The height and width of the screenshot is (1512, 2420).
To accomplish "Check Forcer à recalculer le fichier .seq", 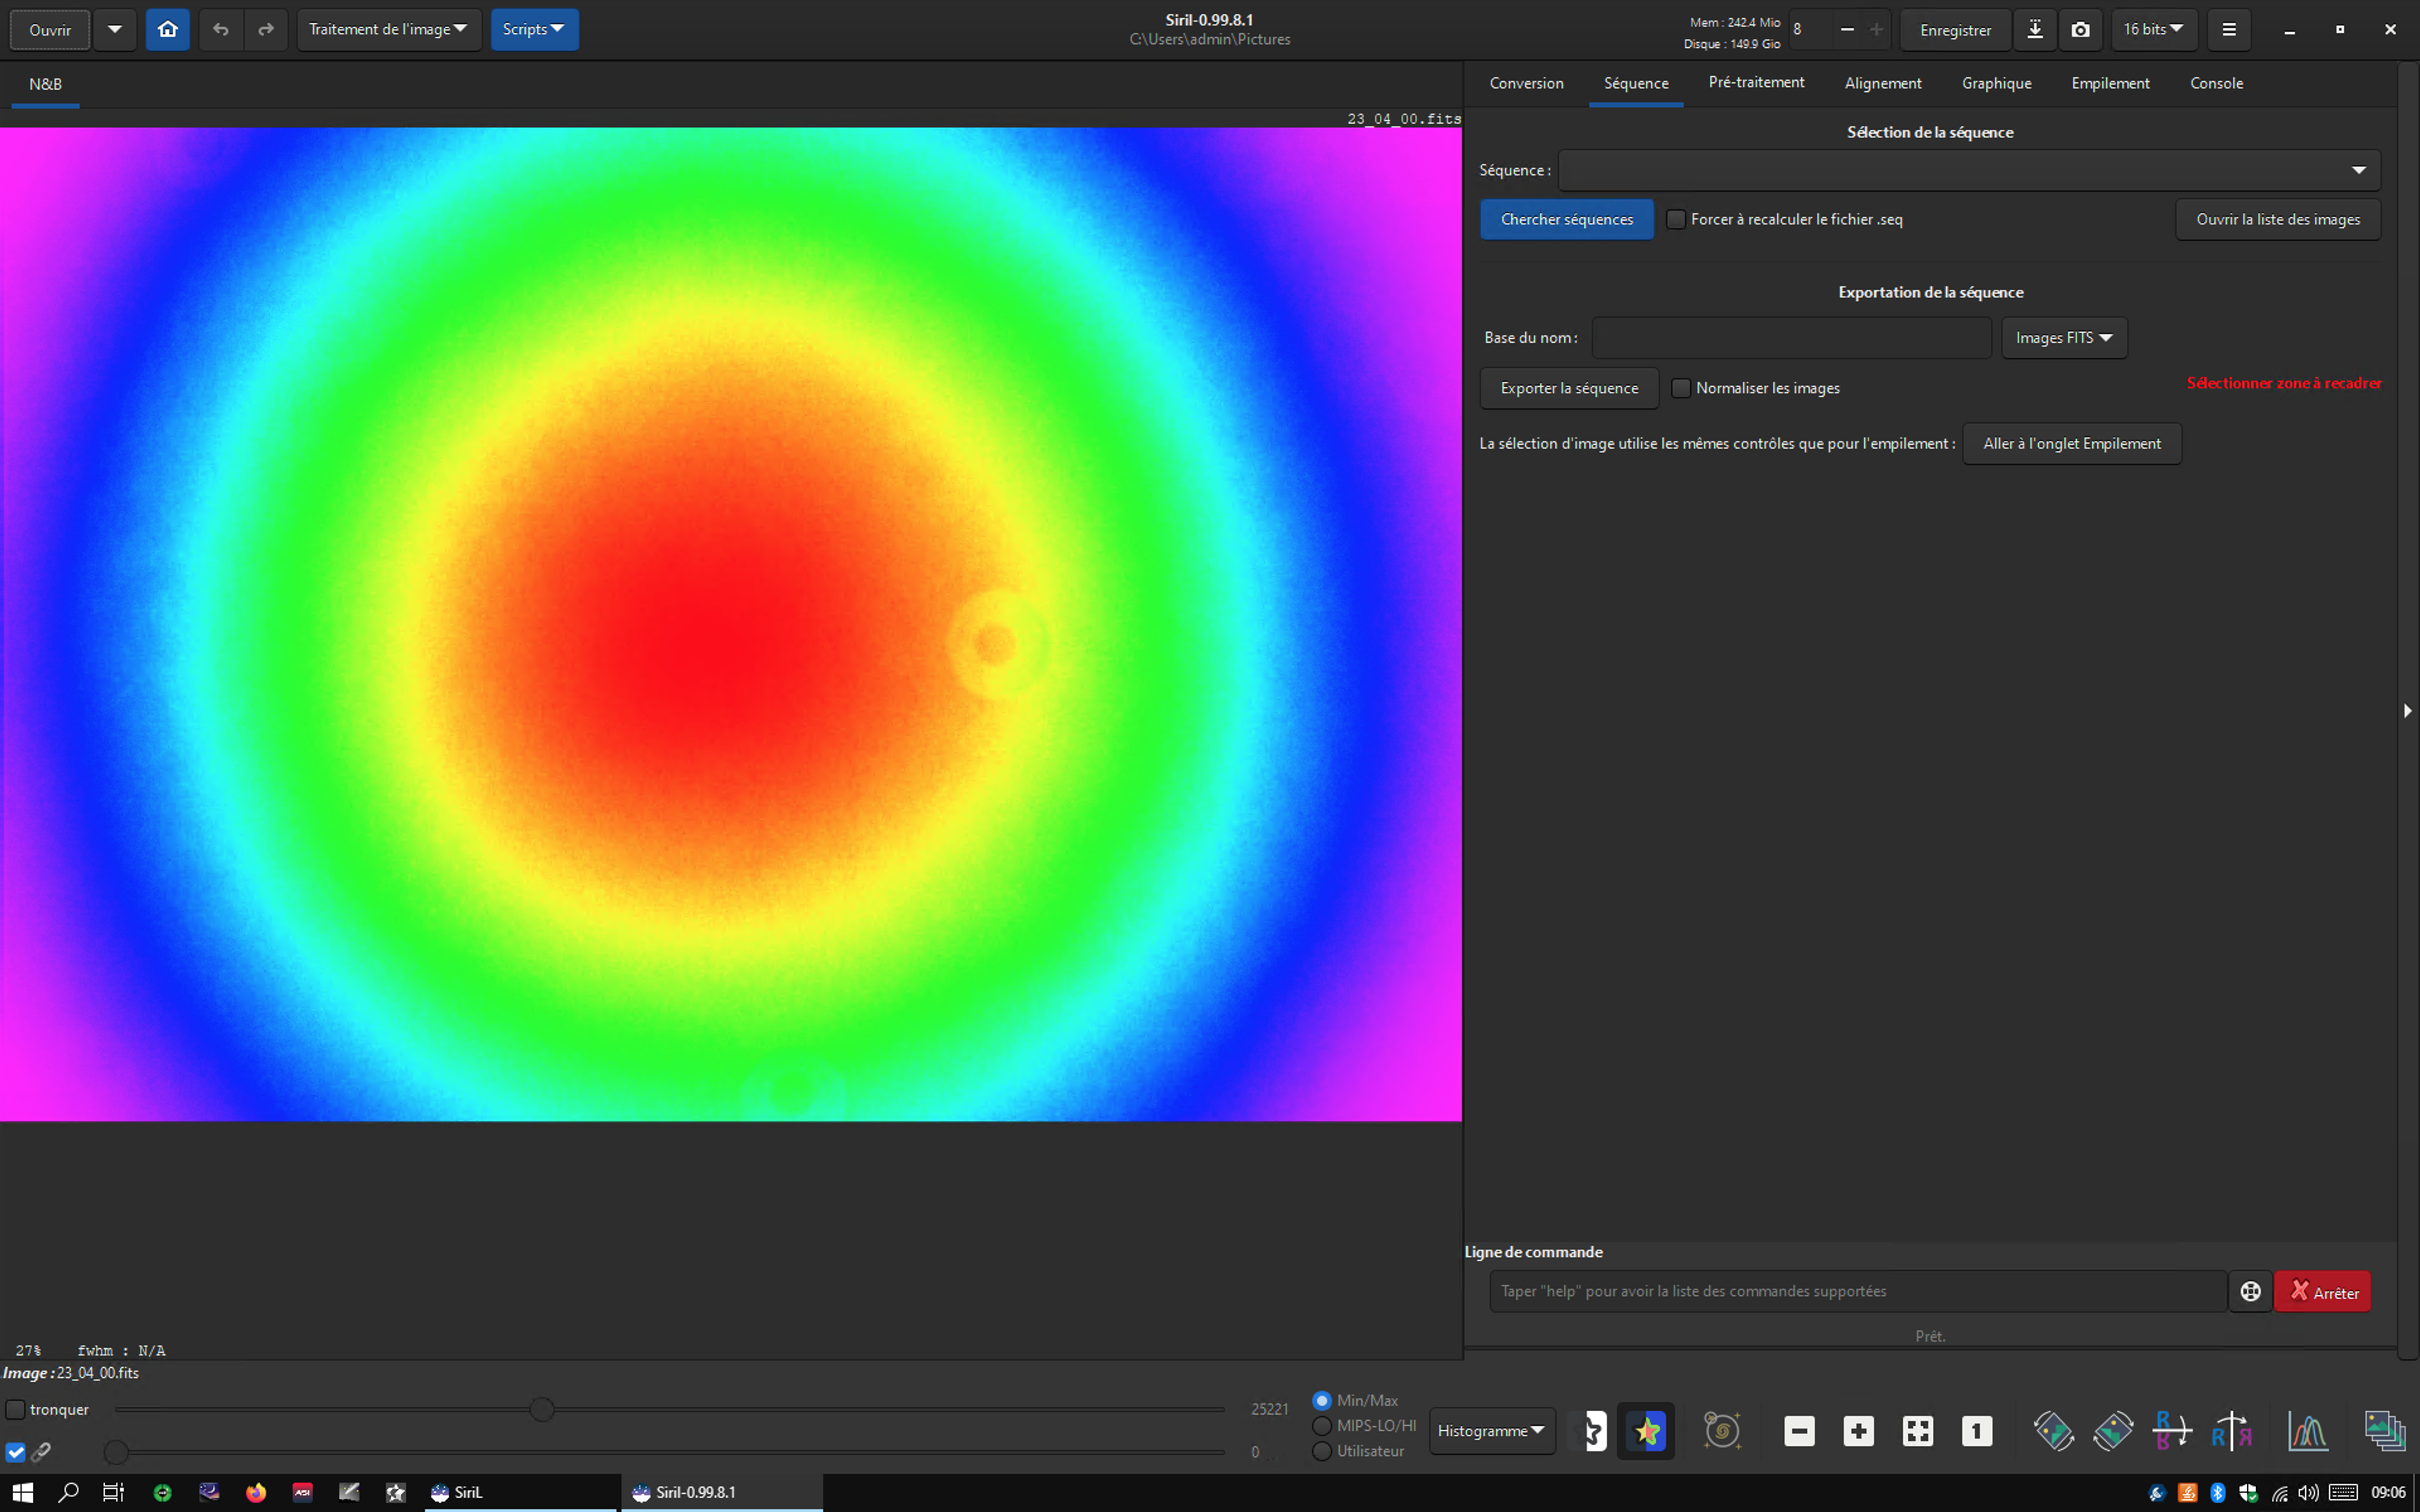I will pos(1676,219).
